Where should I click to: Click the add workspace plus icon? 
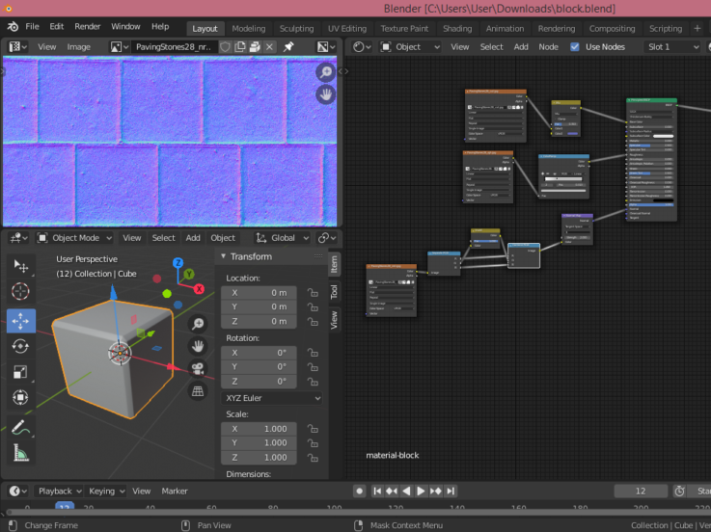[697, 29]
